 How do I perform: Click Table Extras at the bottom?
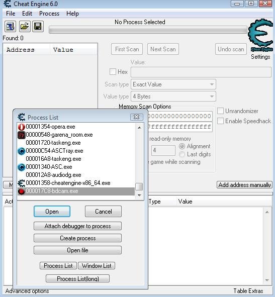pos(248,291)
